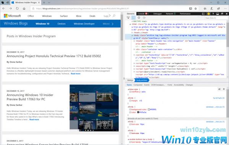Toggle DOM element highlighting box icon
The height and width of the screenshot is (145, 229).
pos(133,18)
